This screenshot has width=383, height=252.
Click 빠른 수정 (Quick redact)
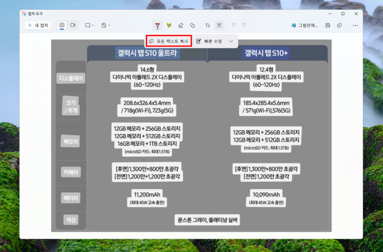pos(209,41)
